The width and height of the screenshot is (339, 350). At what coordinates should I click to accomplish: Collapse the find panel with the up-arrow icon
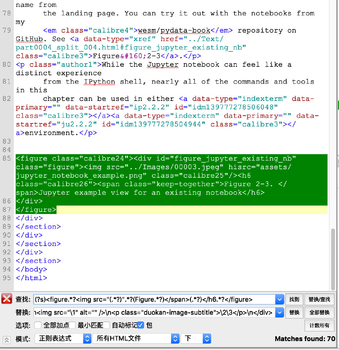coord(7,340)
